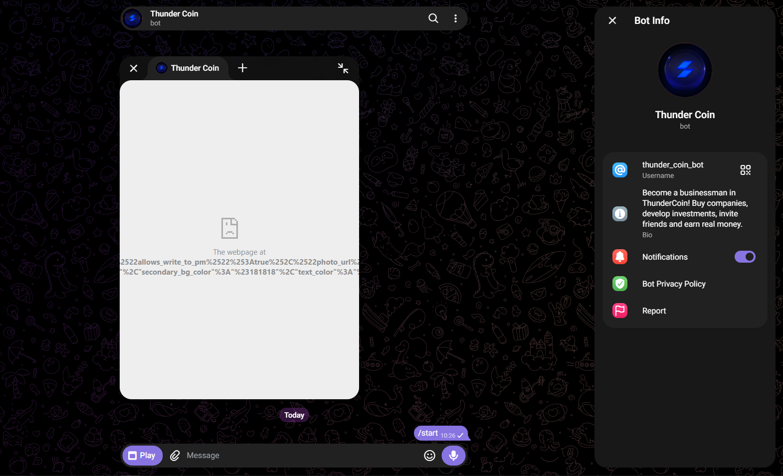Click the red Notifications bell icon

[620, 257]
